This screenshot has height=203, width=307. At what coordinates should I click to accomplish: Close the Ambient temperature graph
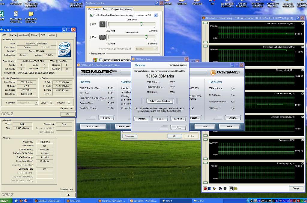pyautogui.click(x=303, y=117)
